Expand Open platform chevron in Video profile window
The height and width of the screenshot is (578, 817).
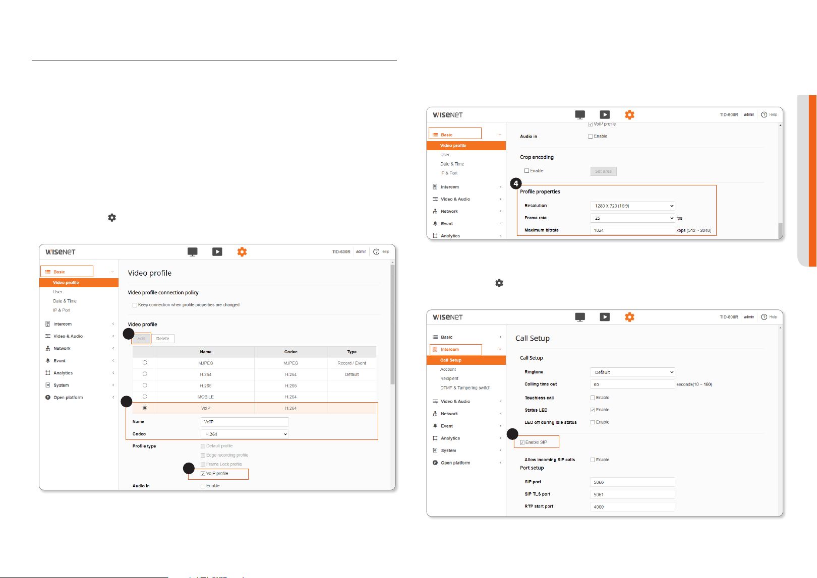pos(113,397)
